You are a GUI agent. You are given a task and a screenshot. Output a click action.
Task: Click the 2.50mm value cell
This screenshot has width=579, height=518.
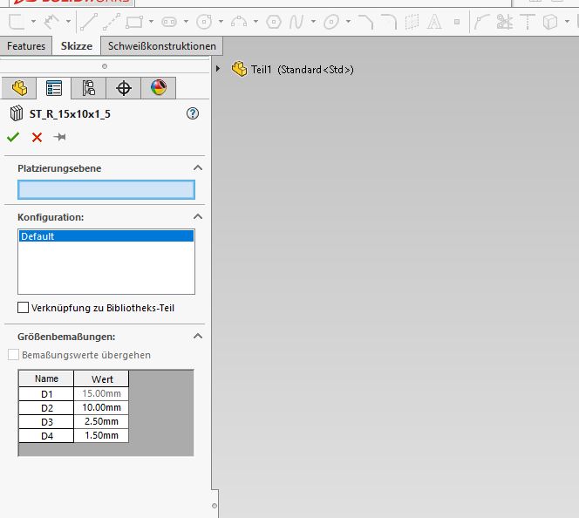pyautogui.click(x=101, y=421)
